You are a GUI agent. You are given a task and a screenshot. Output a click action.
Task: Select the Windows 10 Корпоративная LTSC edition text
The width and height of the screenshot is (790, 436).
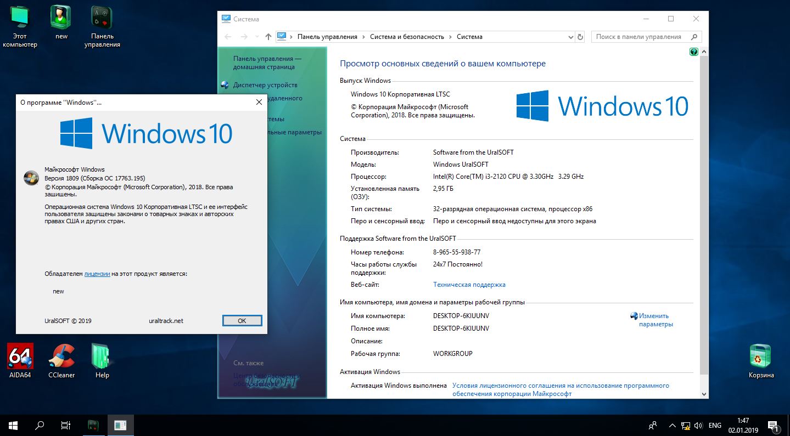[400, 94]
